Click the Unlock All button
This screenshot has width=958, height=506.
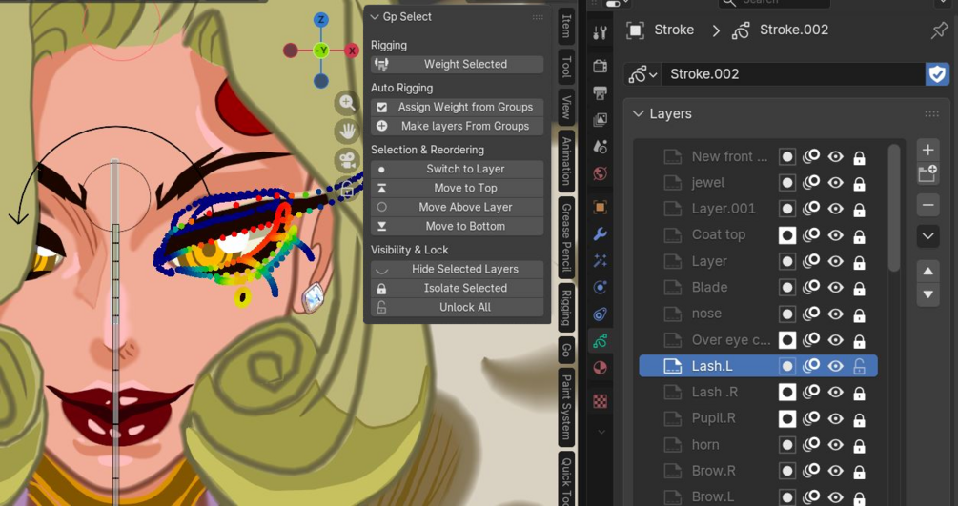point(457,308)
